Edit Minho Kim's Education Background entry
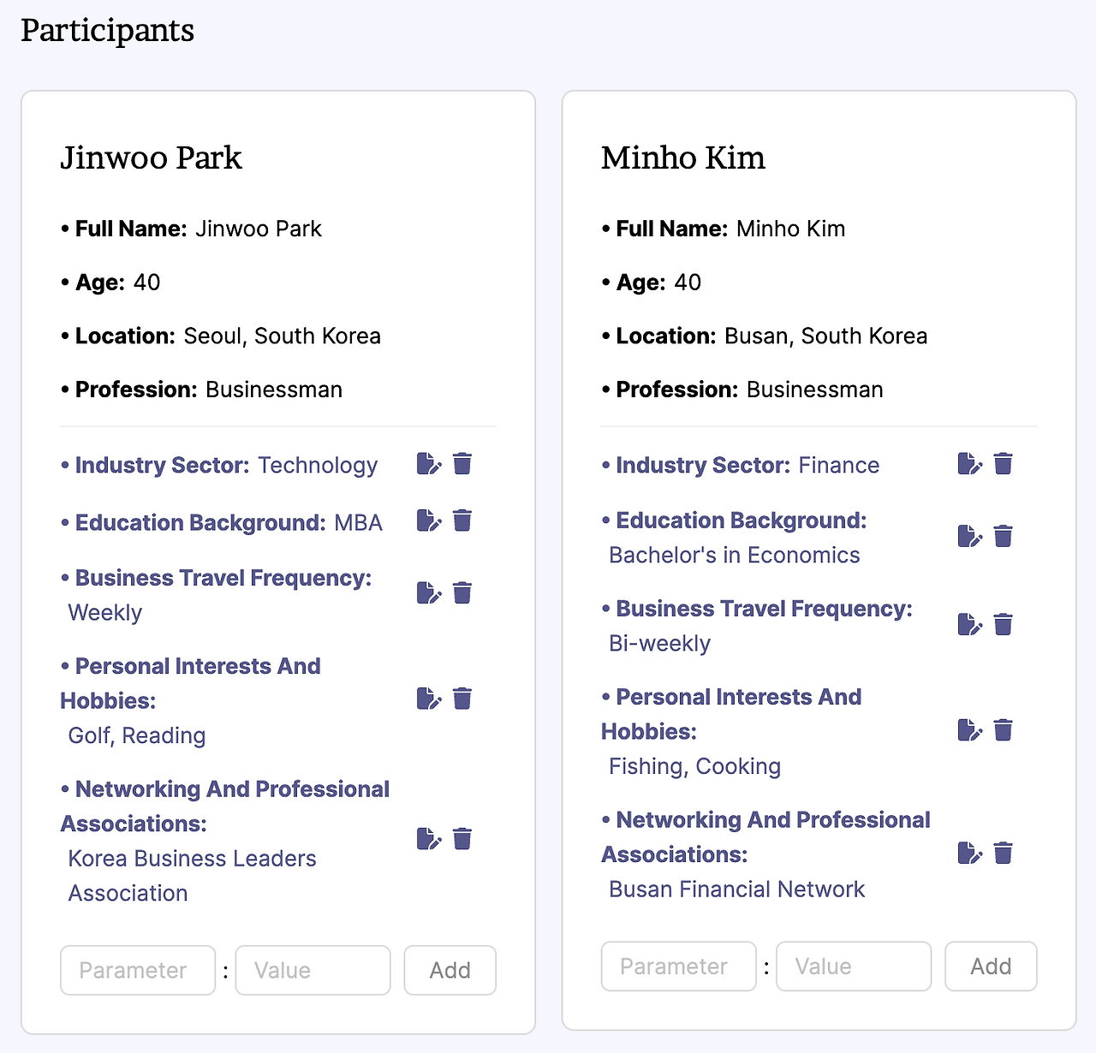Viewport: 1096px width, 1053px height. pos(969,537)
